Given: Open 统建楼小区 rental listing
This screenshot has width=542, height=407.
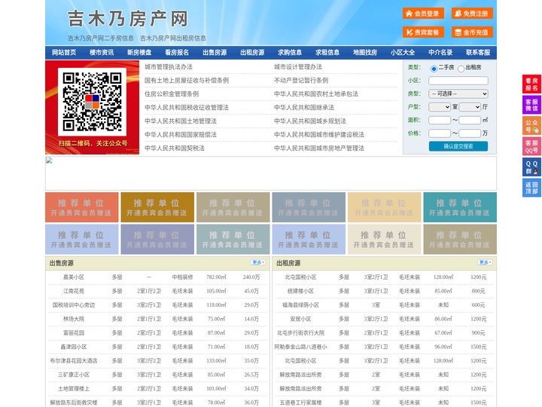Looking at the screenshot, I should click(300, 291).
